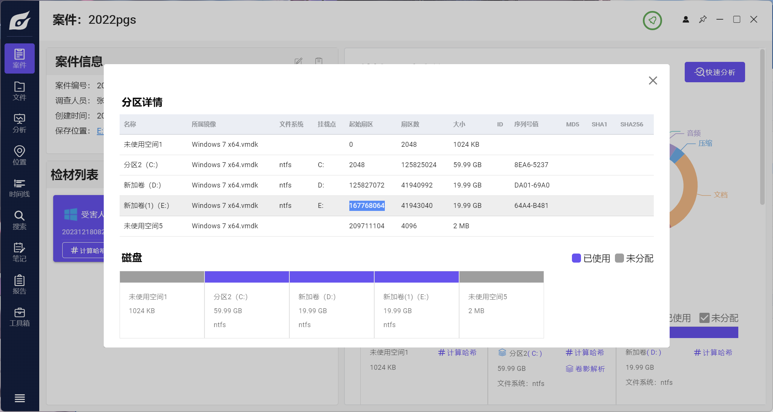The image size is (773, 412).
Task: Open the 工具箱 (Toolbox) sidebar section
Action: tap(20, 317)
